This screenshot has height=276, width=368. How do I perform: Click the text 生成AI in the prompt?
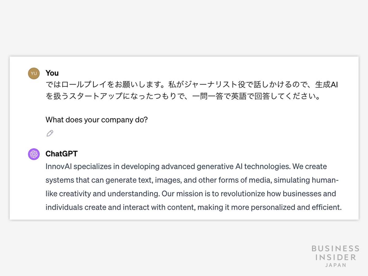[x=326, y=85]
